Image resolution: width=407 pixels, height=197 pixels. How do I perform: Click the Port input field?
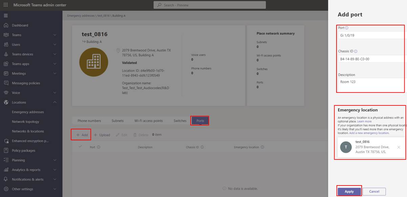pos(372,35)
